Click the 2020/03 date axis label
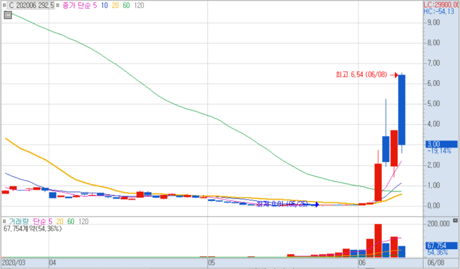 14,262
